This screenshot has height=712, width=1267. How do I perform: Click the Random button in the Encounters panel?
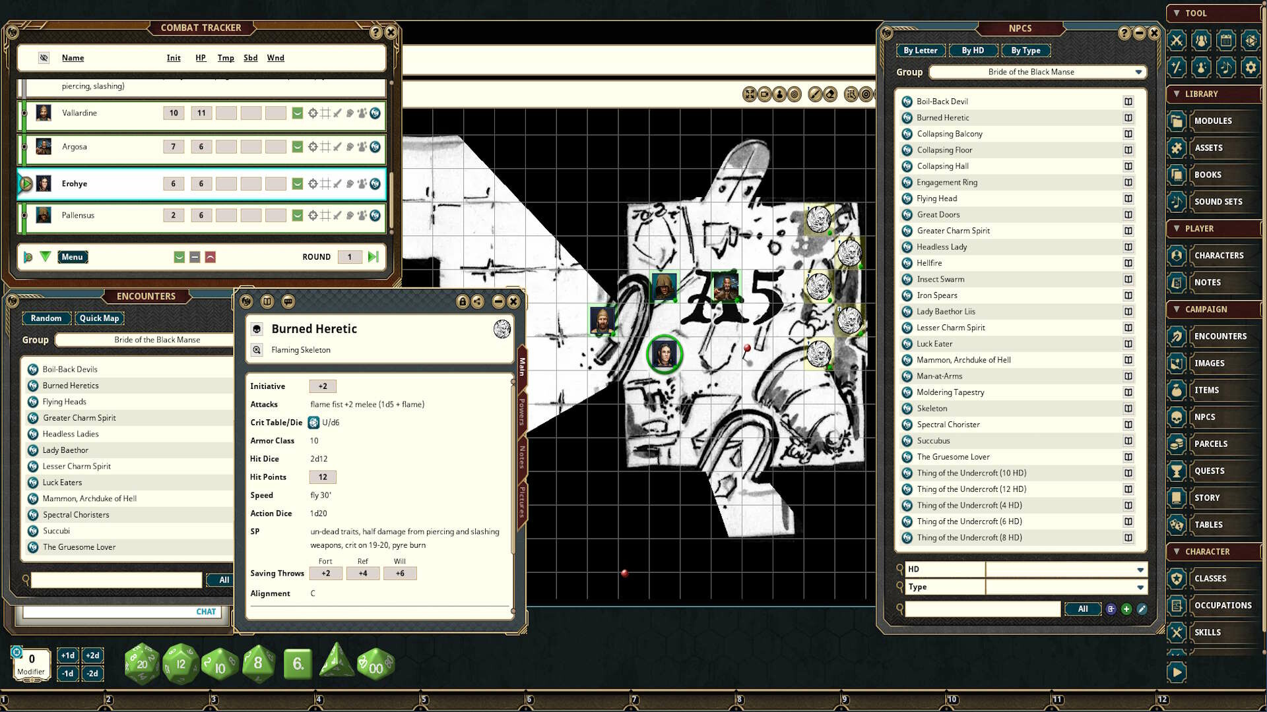coord(46,318)
